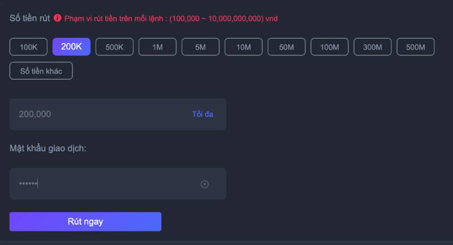
Task: Select the 10M withdrawal amount
Action: [x=243, y=47]
